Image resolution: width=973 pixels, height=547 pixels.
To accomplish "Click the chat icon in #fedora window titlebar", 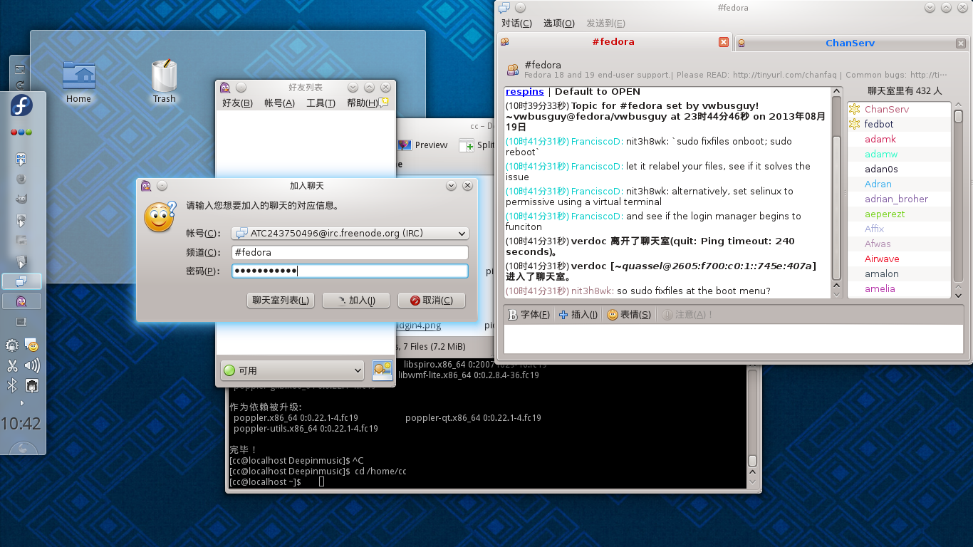I will [504, 7].
